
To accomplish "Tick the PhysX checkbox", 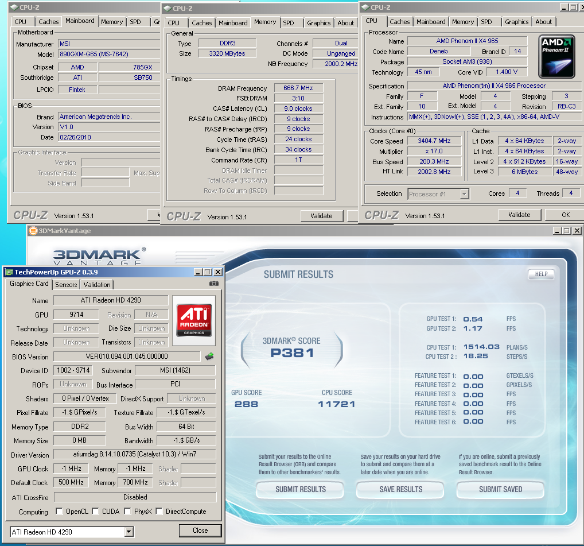I will pos(126,512).
